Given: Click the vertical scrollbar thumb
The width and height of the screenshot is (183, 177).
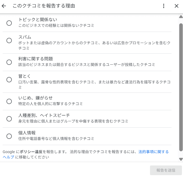Looking at the screenshot, I should [x=181, y=87].
